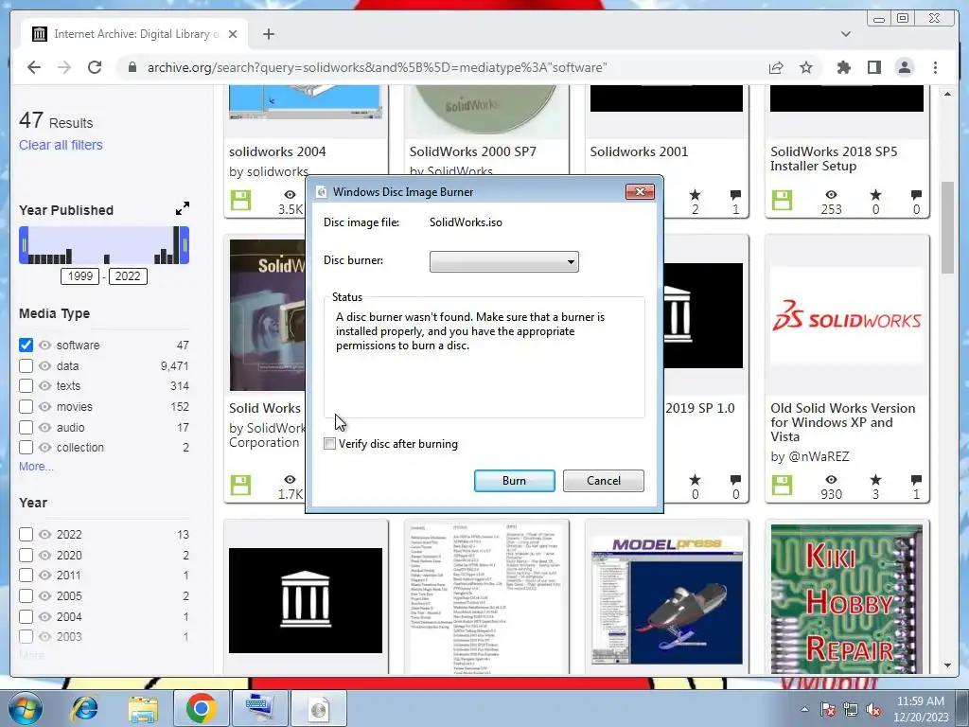Image resolution: width=969 pixels, height=727 pixels.
Task: Click the share page icon in address bar
Action: tap(776, 67)
